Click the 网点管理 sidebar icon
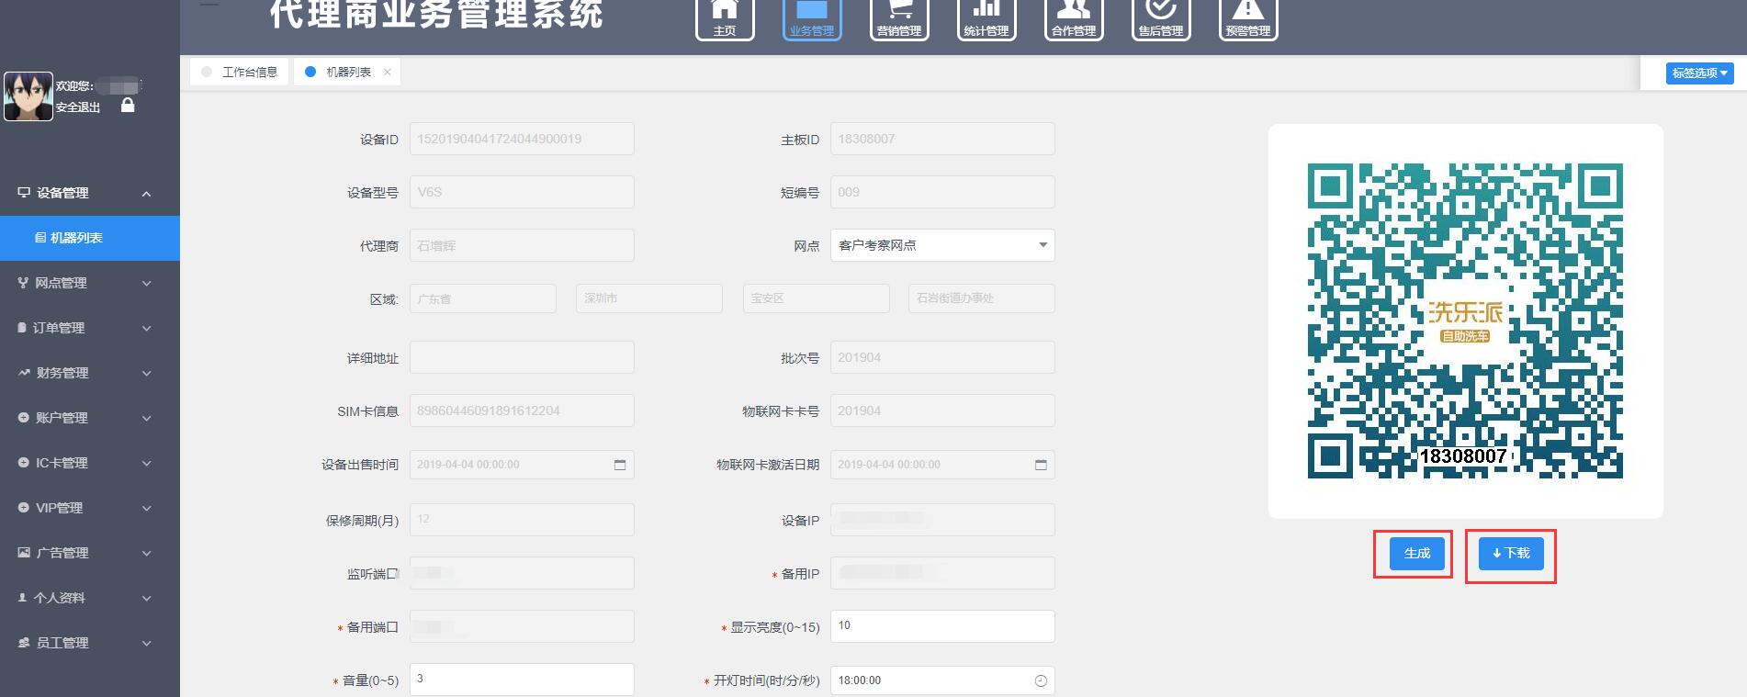This screenshot has width=1747, height=697. coord(23,283)
